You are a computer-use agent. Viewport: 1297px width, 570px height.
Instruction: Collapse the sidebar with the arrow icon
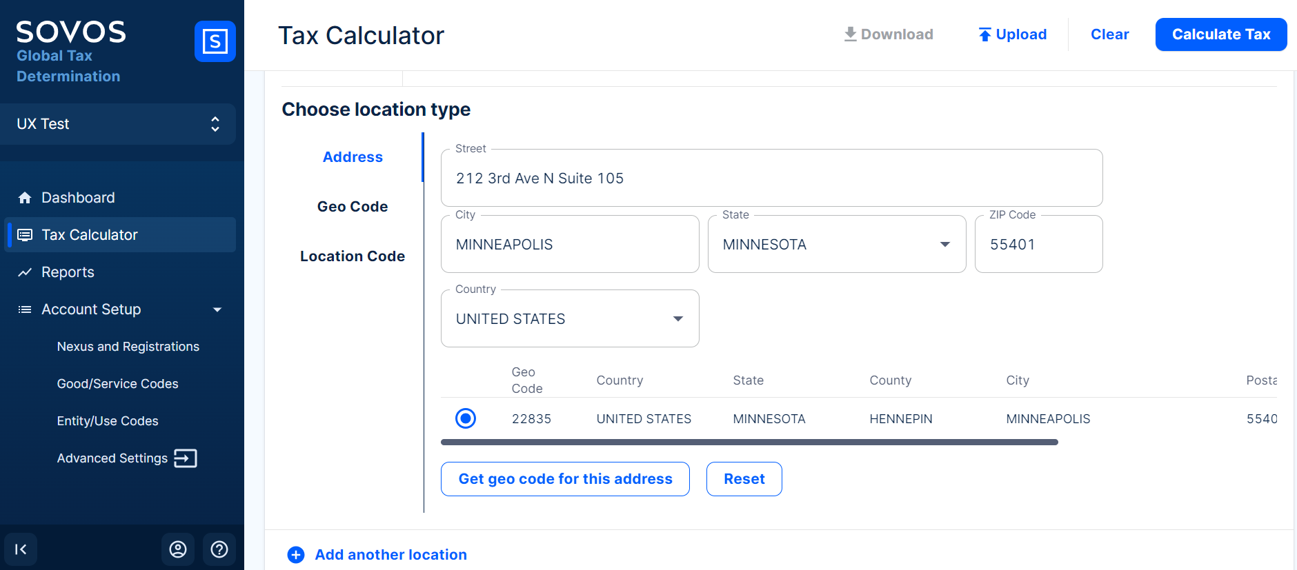pos(21,549)
